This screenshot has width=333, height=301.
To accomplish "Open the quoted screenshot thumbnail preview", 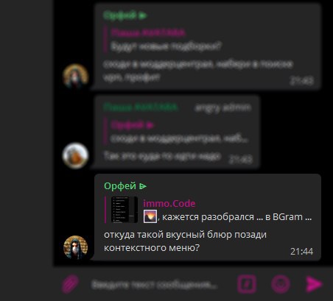I will pos(125,210).
